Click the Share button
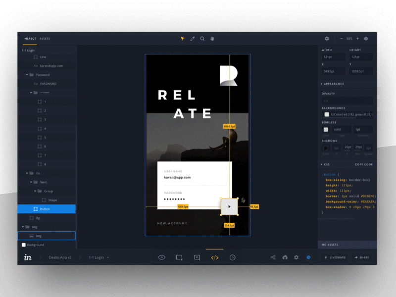This screenshot has width=396, height=297. click(362, 257)
